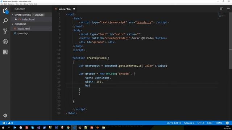The width and height of the screenshot is (232, 130).
Task: Click the taskbar clock
Action: coord(228,127)
